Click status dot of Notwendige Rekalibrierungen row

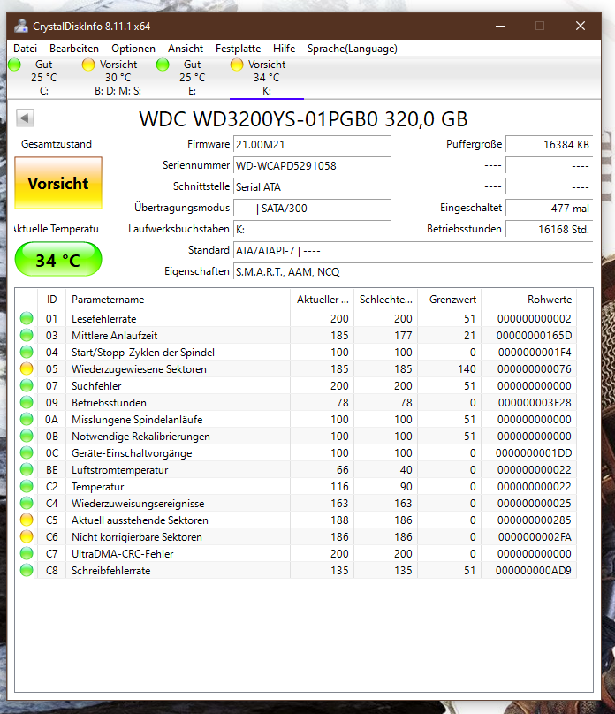(x=27, y=437)
